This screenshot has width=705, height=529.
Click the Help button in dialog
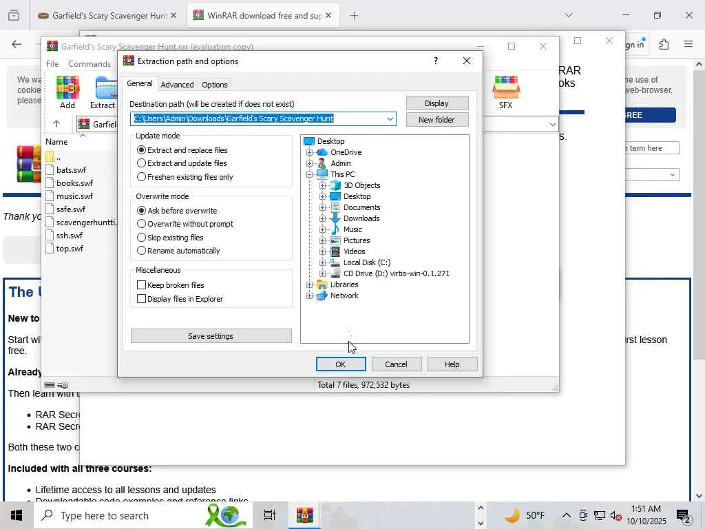coord(452,364)
